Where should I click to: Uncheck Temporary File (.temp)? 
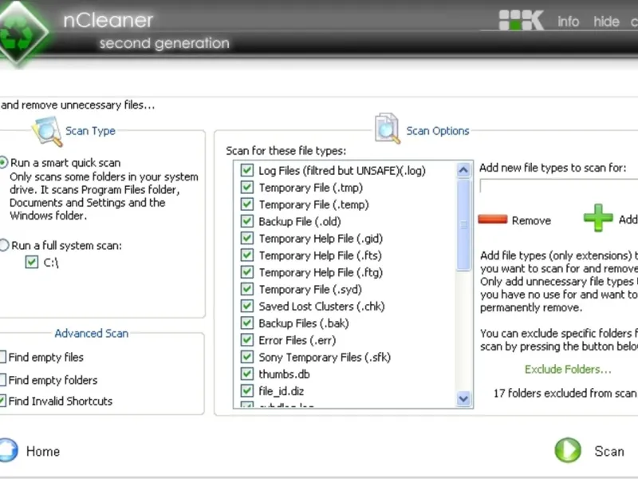click(x=247, y=204)
